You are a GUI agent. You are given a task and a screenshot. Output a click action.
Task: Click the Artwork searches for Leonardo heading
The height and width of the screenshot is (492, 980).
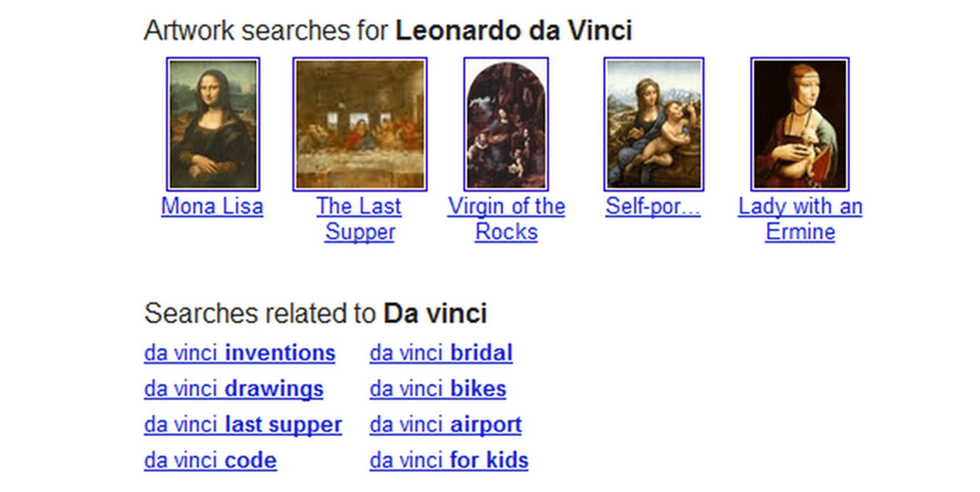pos(388,31)
